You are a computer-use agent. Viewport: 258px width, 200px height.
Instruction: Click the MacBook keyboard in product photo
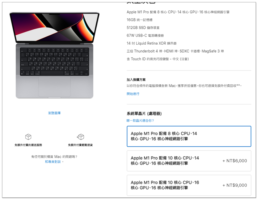[x=54, y=62]
